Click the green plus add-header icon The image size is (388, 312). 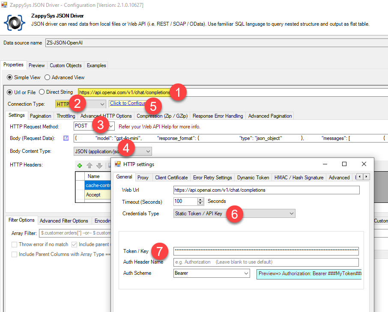point(80,166)
